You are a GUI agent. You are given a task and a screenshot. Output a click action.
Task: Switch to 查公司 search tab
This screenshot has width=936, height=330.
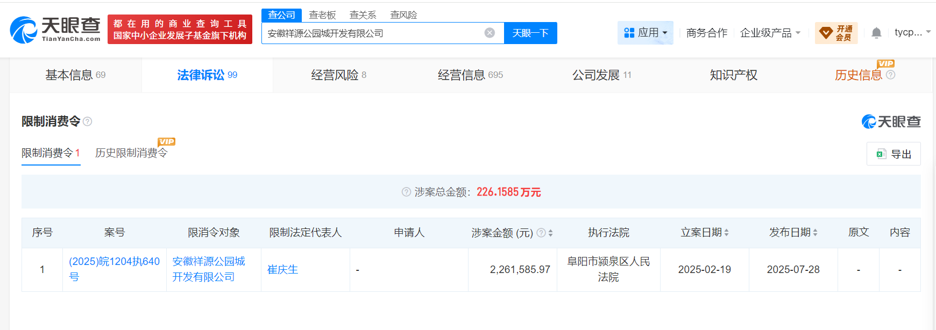(282, 15)
